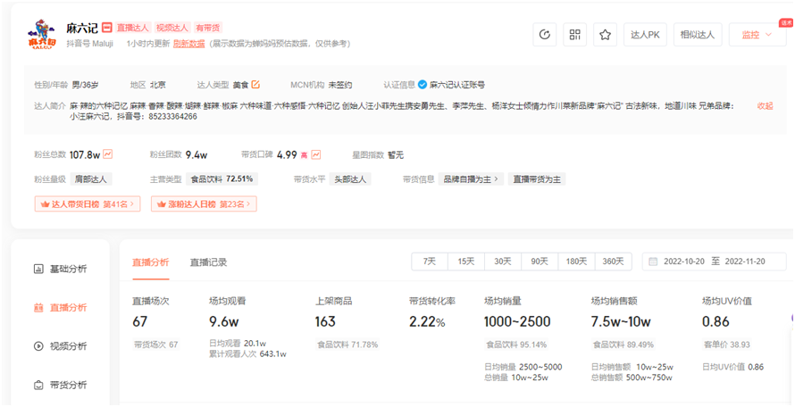Open fans total trend chart icon
795x407 pixels.
(x=107, y=154)
